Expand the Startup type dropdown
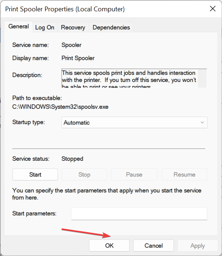The width and height of the screenshot is (222, 256). [134, 123]
